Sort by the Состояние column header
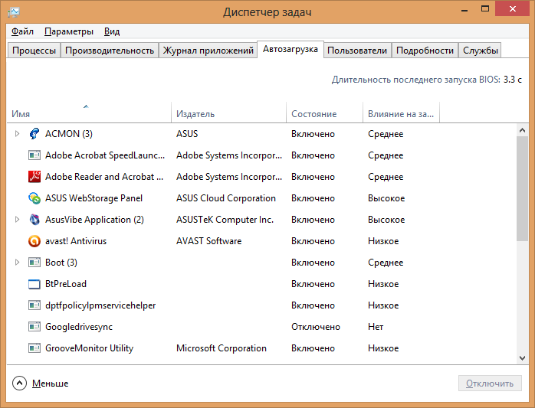The height and width of the screenshot is (408, 535). coord(324,113)
